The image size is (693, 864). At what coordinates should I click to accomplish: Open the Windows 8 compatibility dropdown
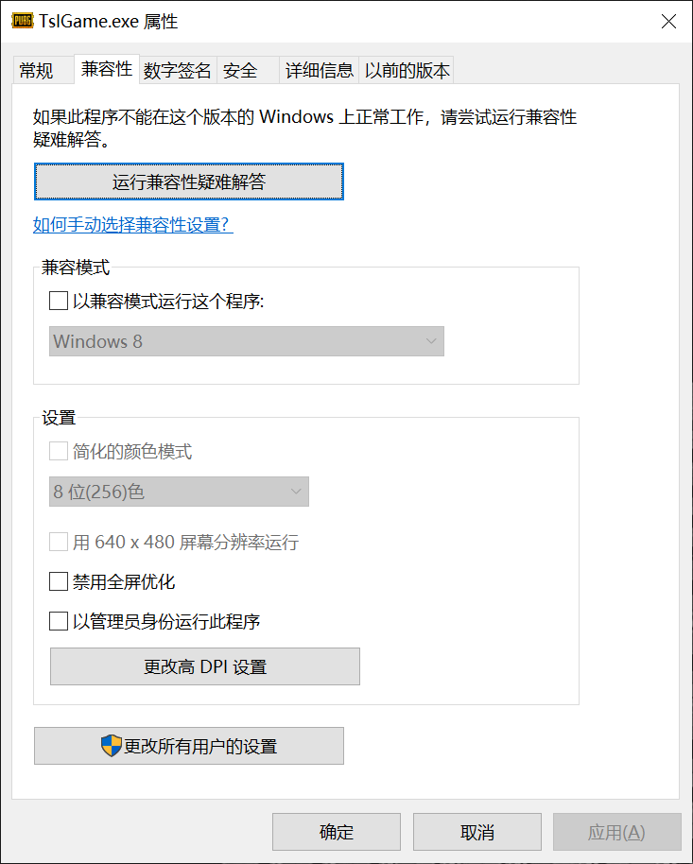(x=247, y=341)
